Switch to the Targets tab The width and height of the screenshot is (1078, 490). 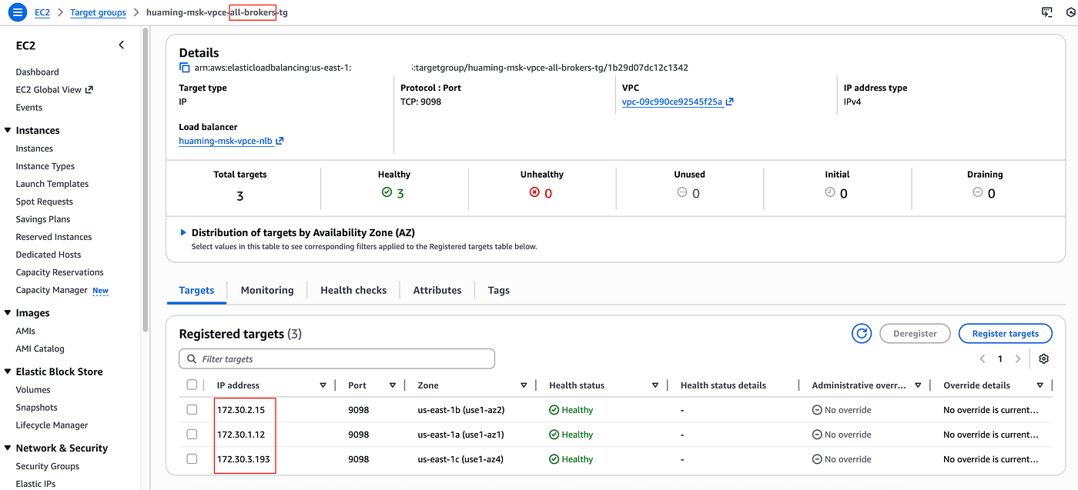click(x=196, y=290)
